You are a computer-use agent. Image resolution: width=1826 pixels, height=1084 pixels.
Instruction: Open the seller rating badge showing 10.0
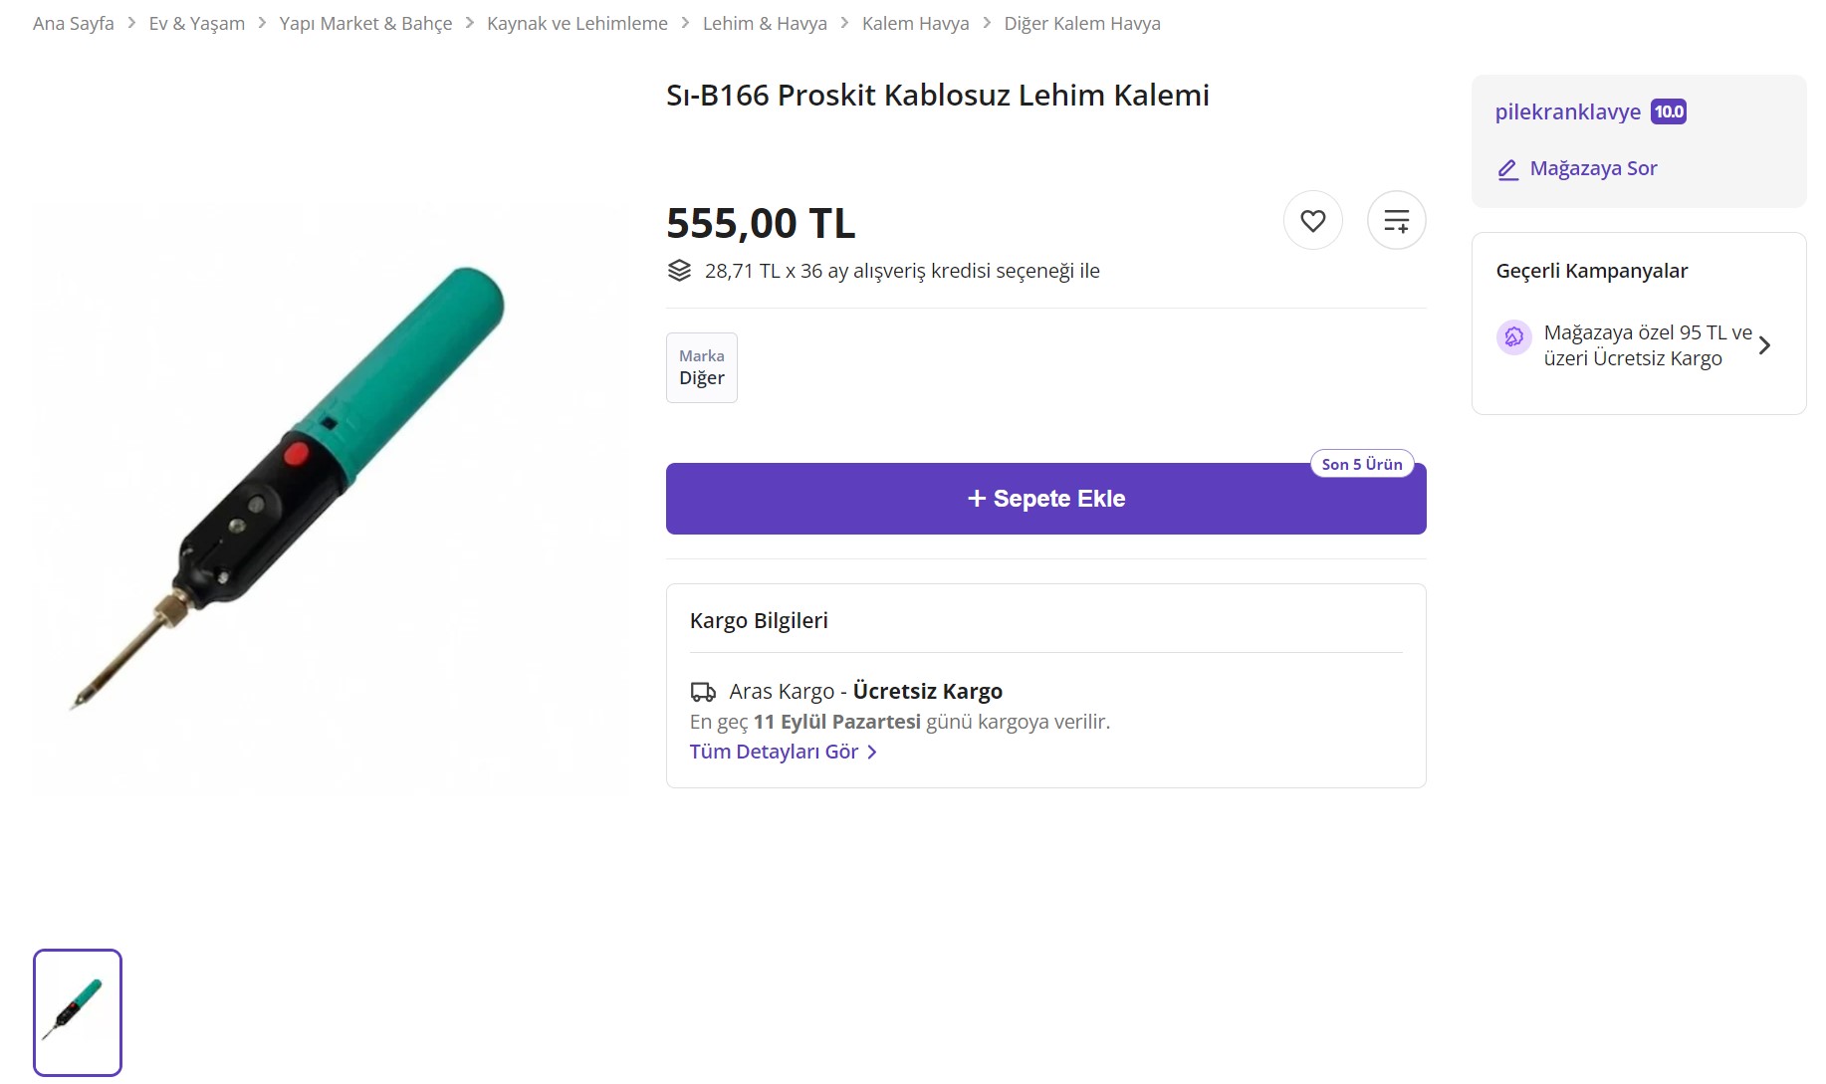tap(1668, 111)
